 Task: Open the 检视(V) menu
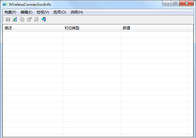pos(43,12)
